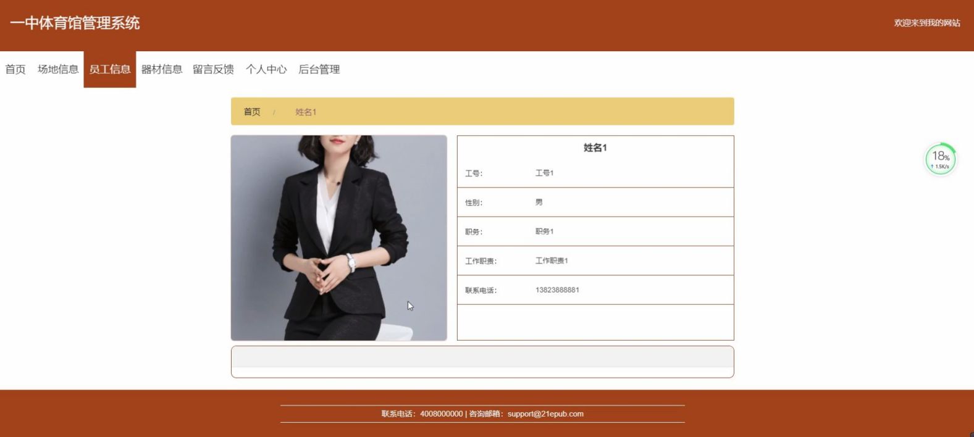Viewport: 974px width, 437px height.
Task: Click the 一中体育馆管理系统 site title
Action: (75, 23)
